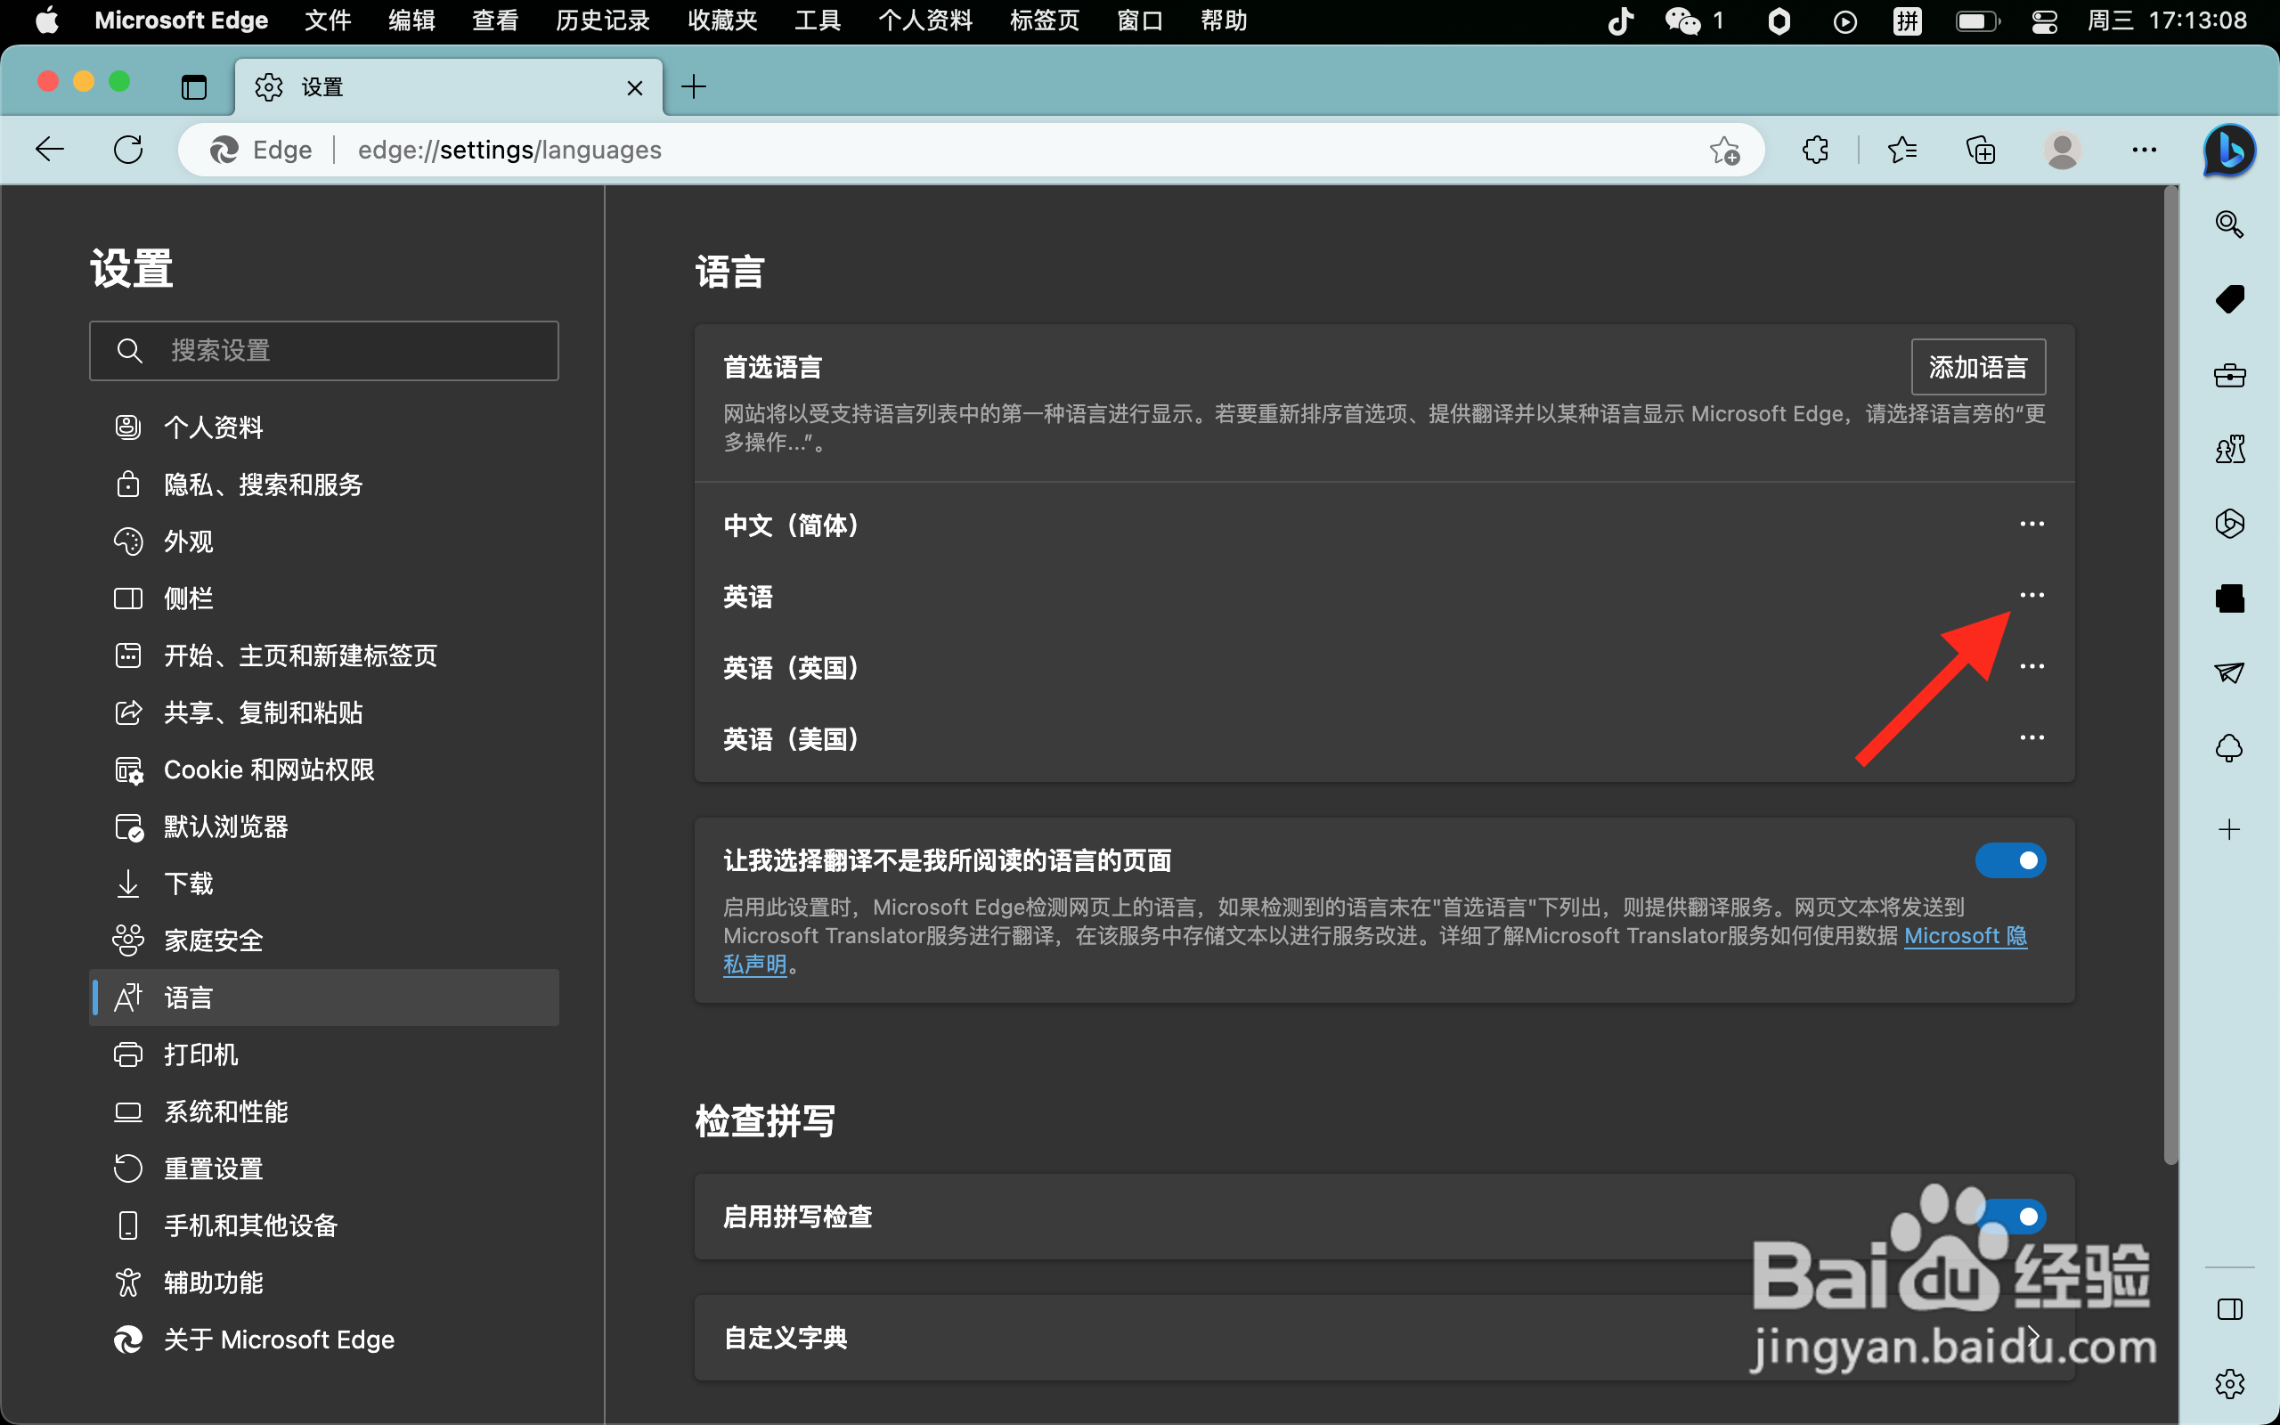The image size is (2280, 1425).
Task: Open more actions for 中文（简体）
Action: (2032, 524)
